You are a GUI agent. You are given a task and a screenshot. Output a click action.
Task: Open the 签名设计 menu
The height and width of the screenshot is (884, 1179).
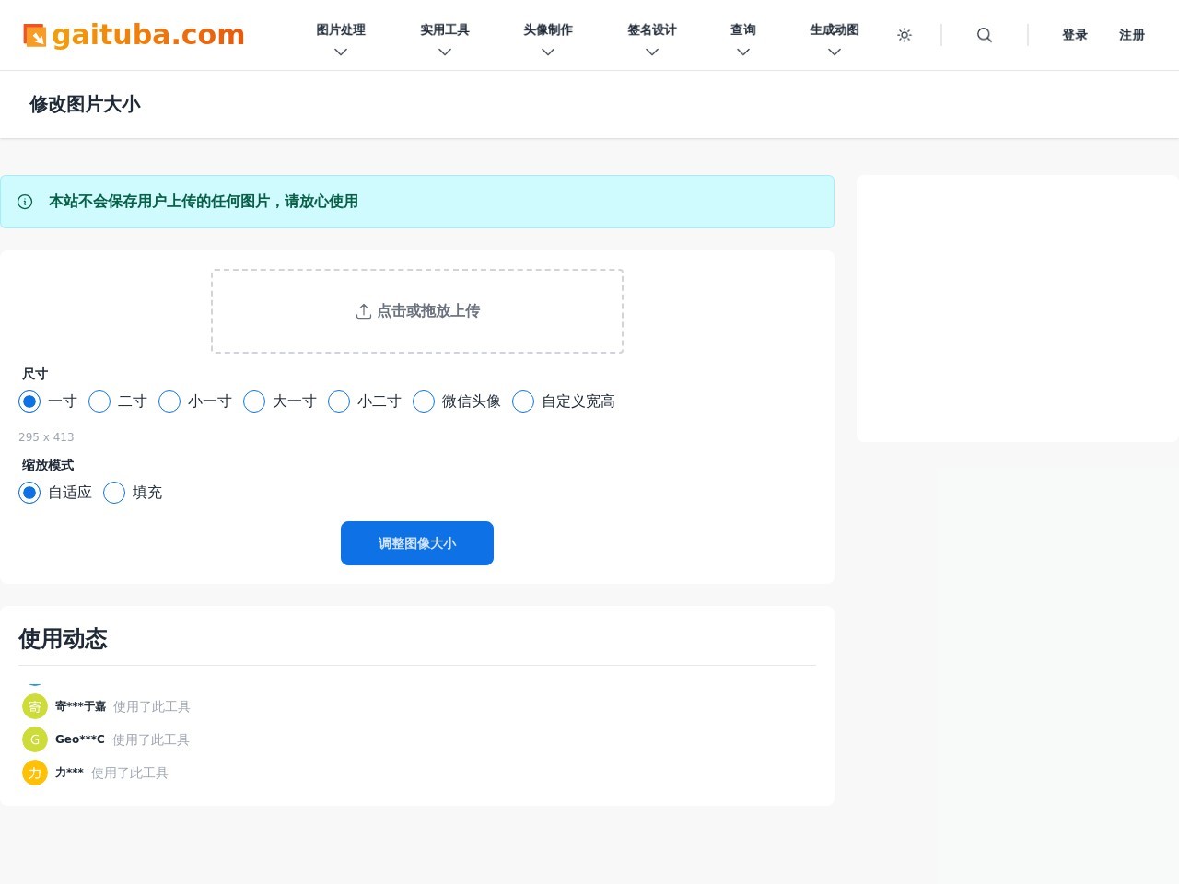(x=652, y=29)
